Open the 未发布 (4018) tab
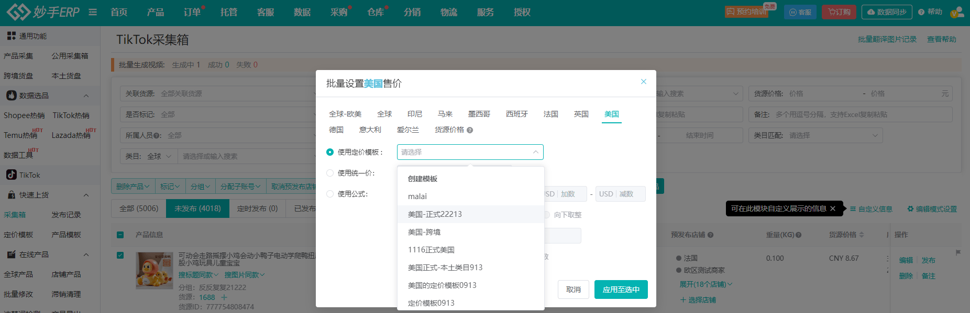Image resolution: width=970 pixels, height=313 pixels. point(197,208)
